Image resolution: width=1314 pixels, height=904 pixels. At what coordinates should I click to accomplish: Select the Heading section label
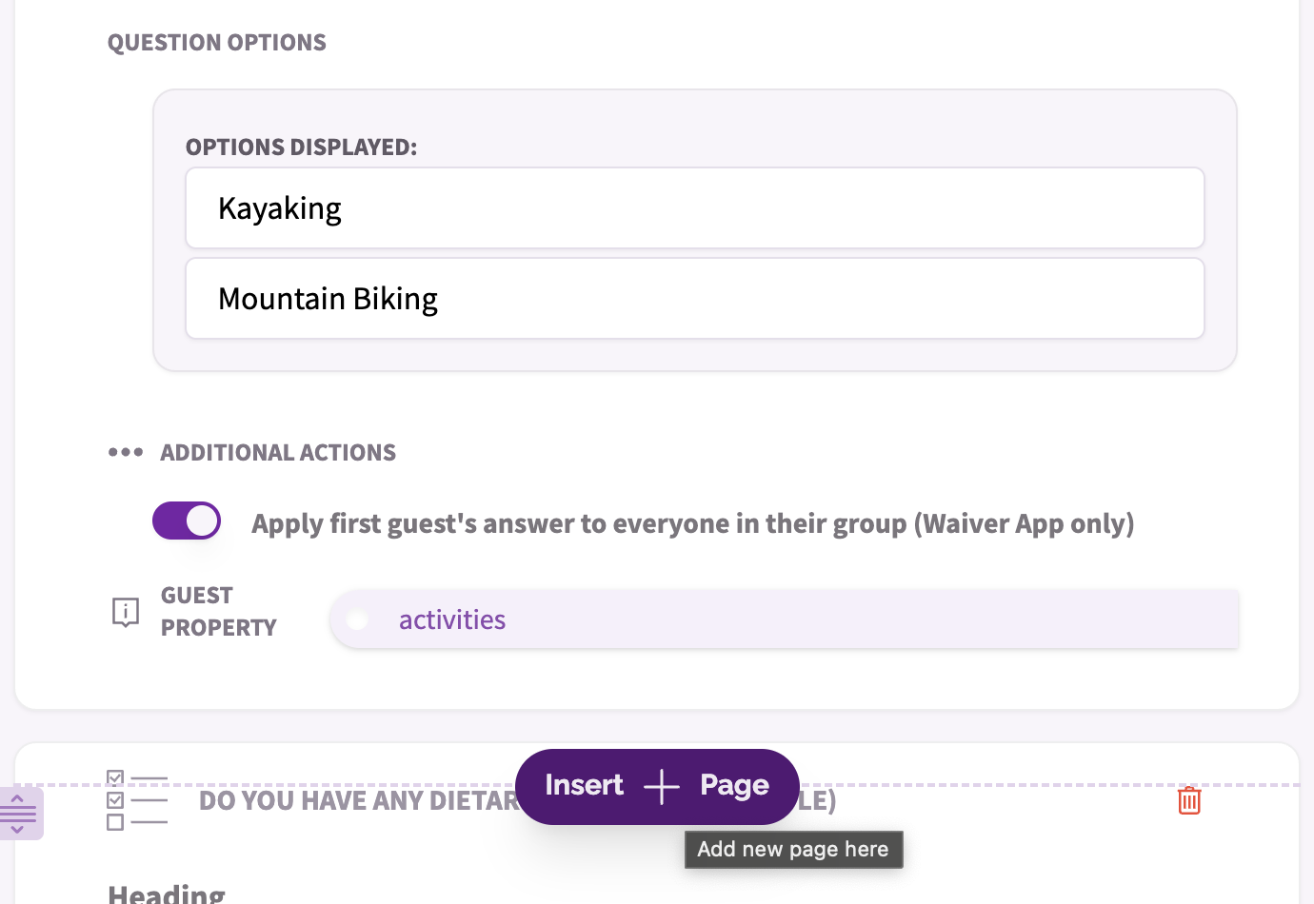[166, 891]
